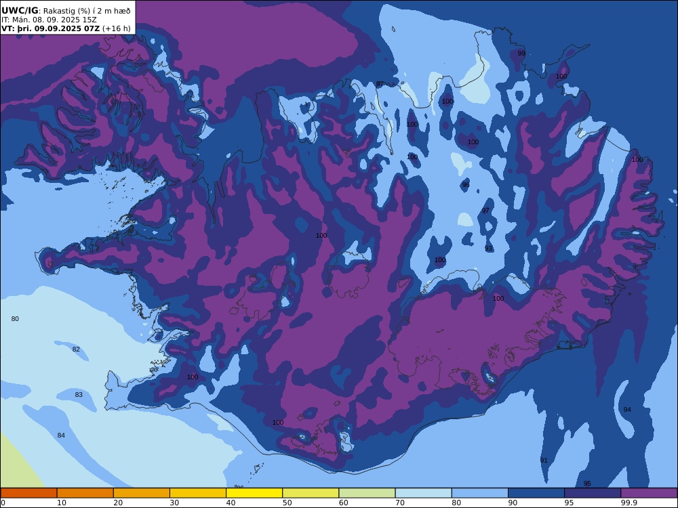The height and width of the screenshot is (508, 678).
Task: Click the "94" humidity value off the southeast coast
Action: [x=627, y=410]
